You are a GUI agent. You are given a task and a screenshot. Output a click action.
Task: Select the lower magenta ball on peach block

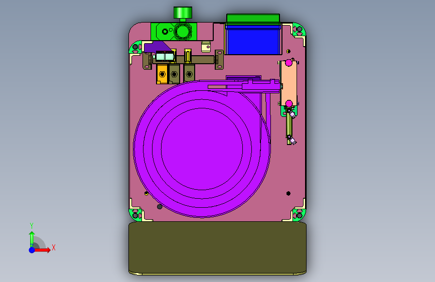pyautogui.click(x=289, y=104)
